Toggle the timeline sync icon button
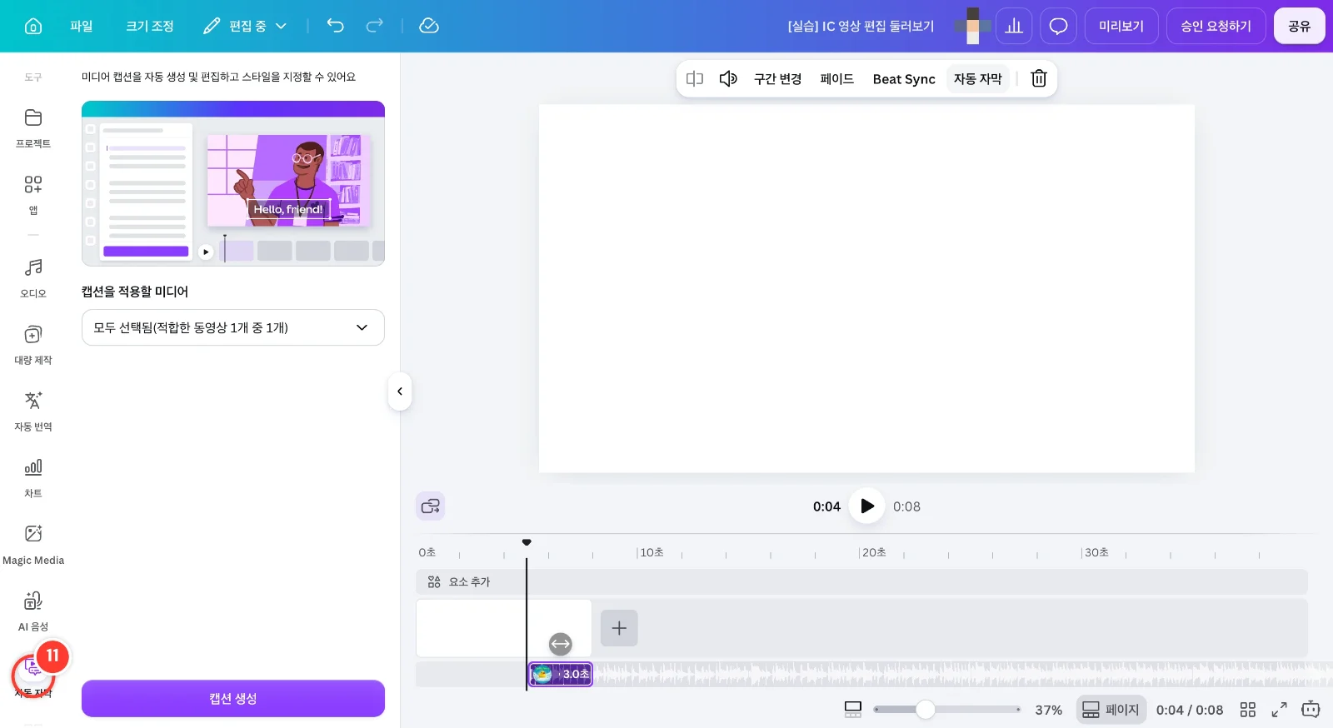 point(431,506)
